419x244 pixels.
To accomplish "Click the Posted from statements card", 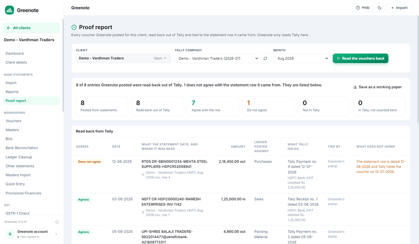I will pos(102,106).
